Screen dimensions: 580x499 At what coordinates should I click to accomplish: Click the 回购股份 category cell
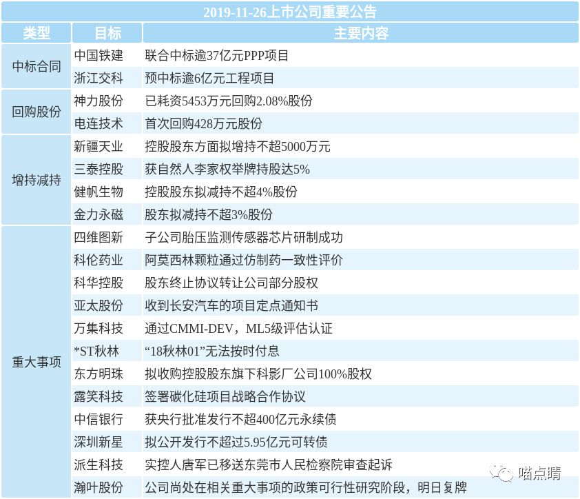pos(36,112)
